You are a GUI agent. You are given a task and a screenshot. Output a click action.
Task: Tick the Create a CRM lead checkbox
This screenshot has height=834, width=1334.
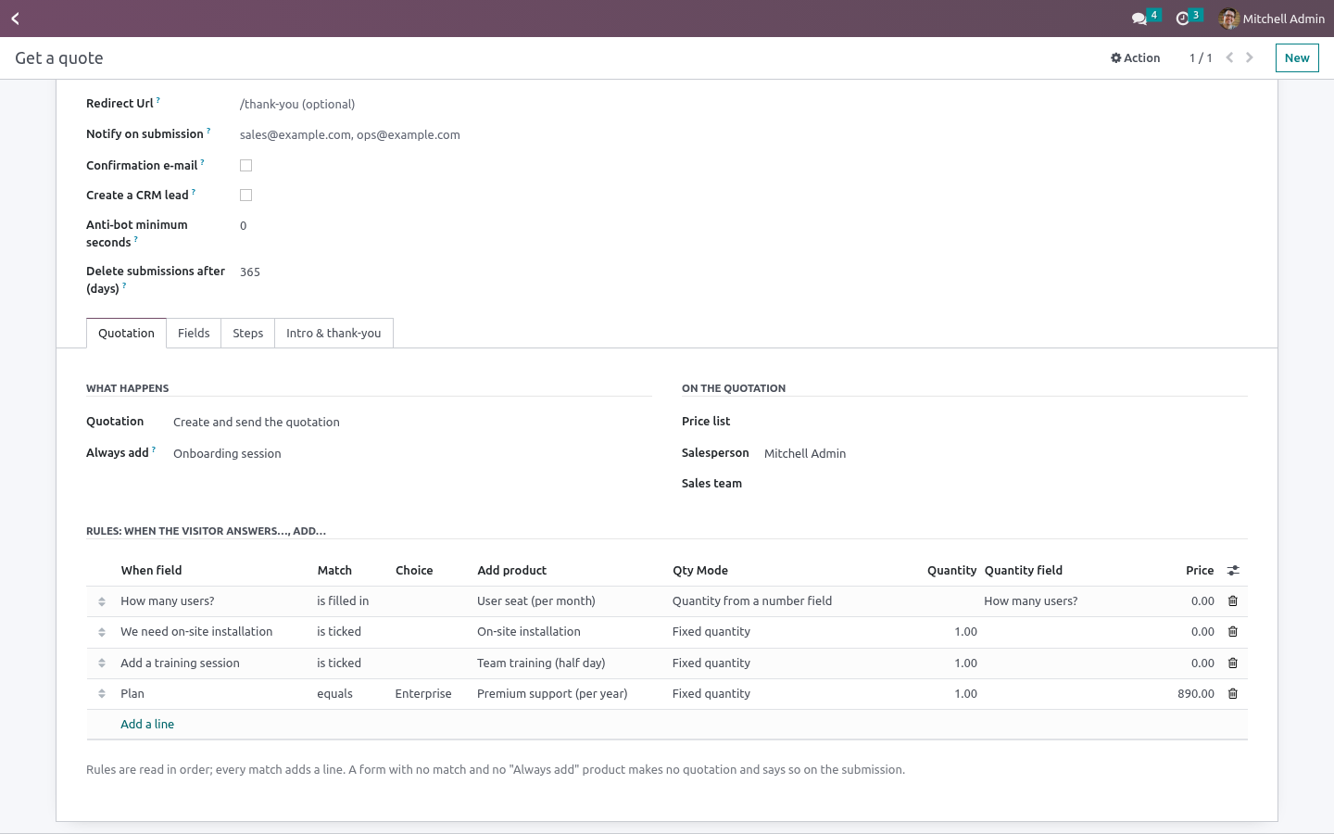(x=245, y=196)
